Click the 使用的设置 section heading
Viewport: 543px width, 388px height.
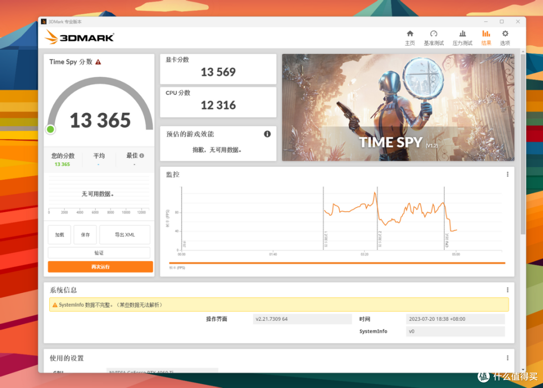click(x=67, y=358)
